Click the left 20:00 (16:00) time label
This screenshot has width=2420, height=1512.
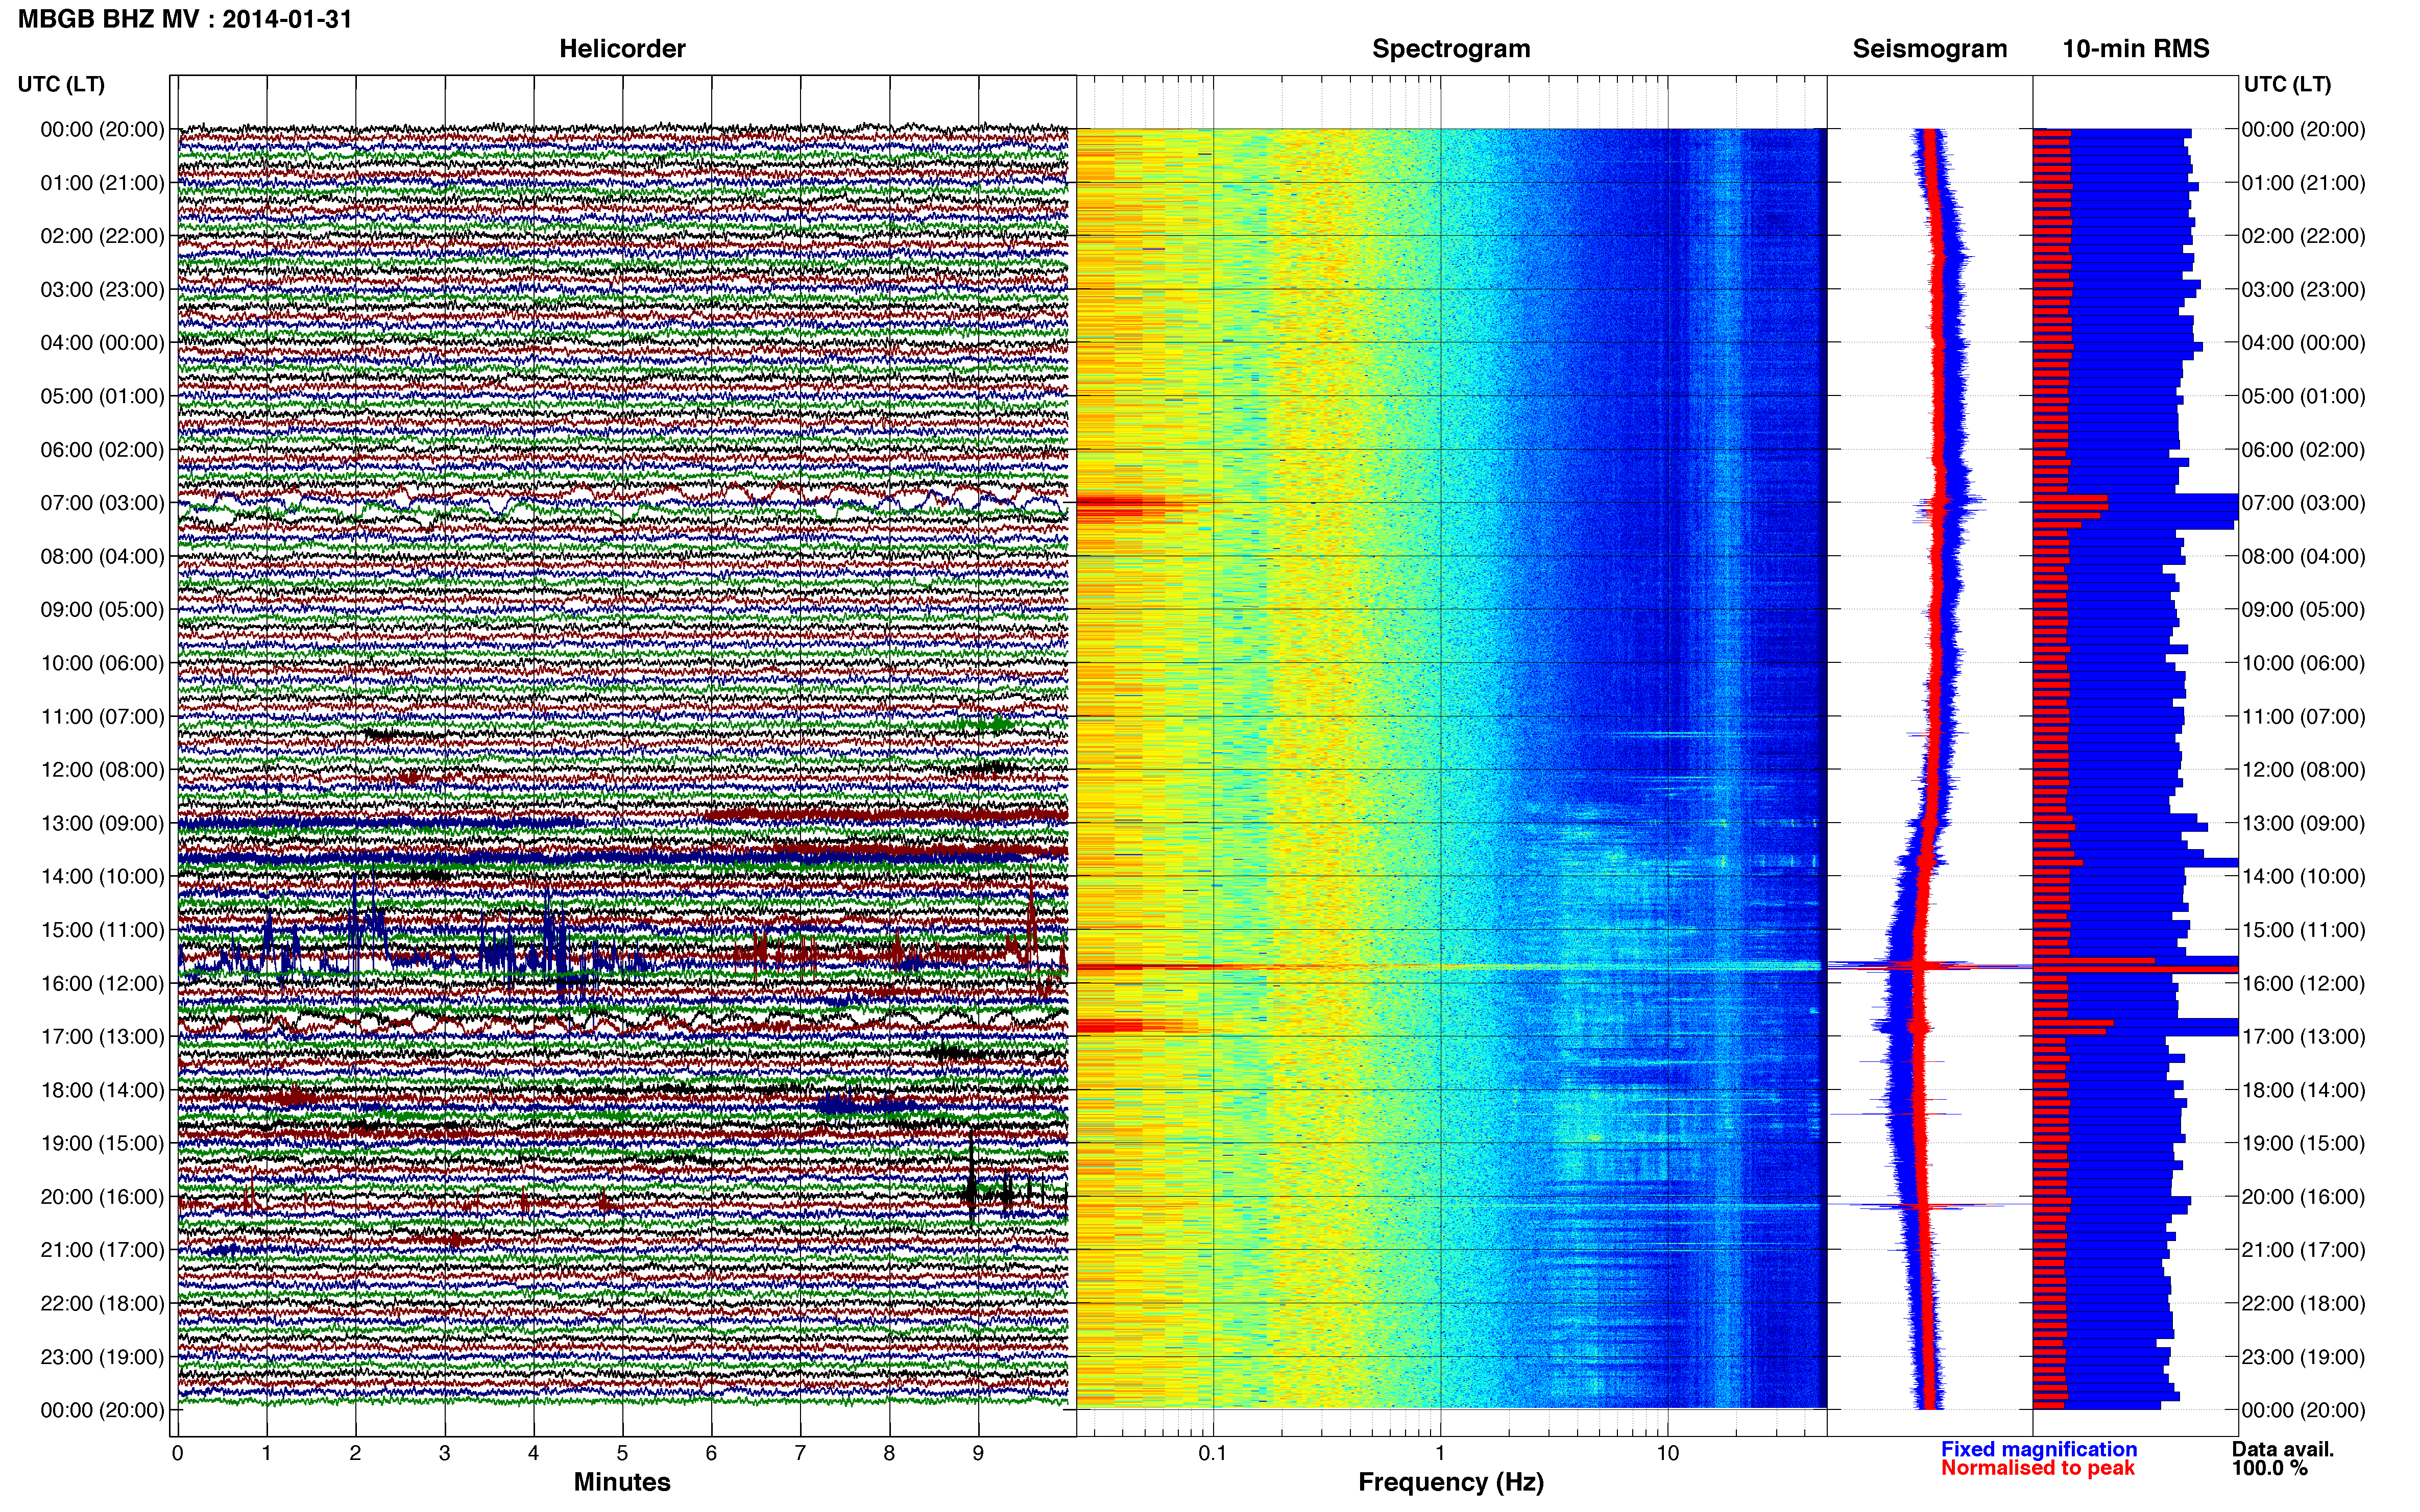pyautogui.click(x=102, y=1197)
